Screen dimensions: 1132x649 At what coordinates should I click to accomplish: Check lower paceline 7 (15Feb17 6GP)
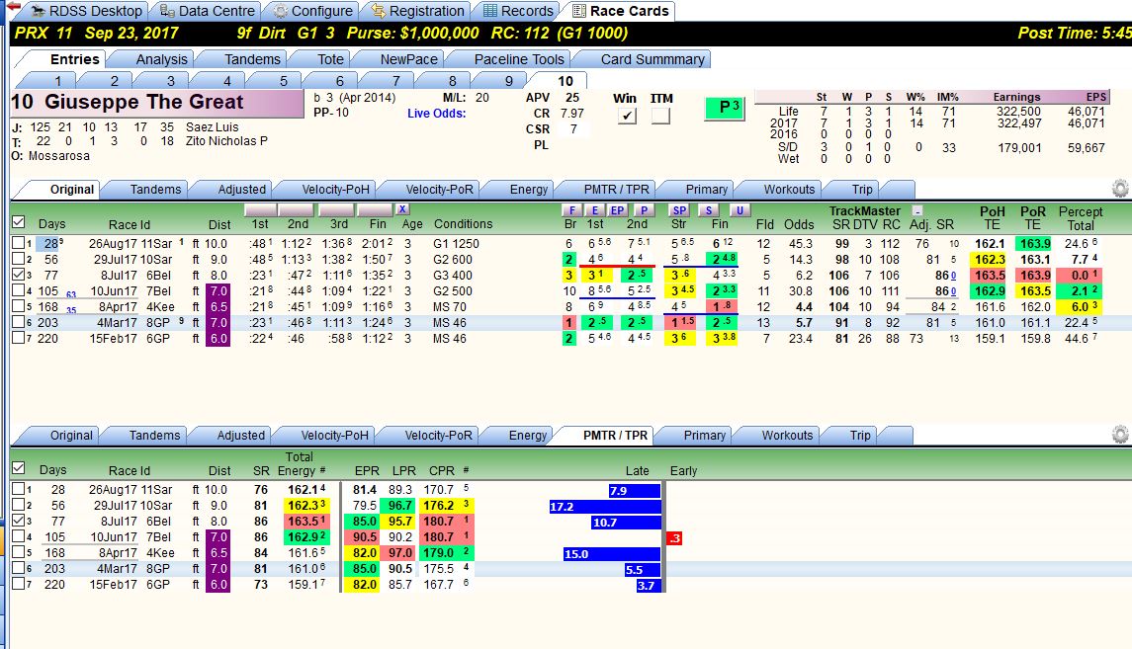tap(18, 584)
